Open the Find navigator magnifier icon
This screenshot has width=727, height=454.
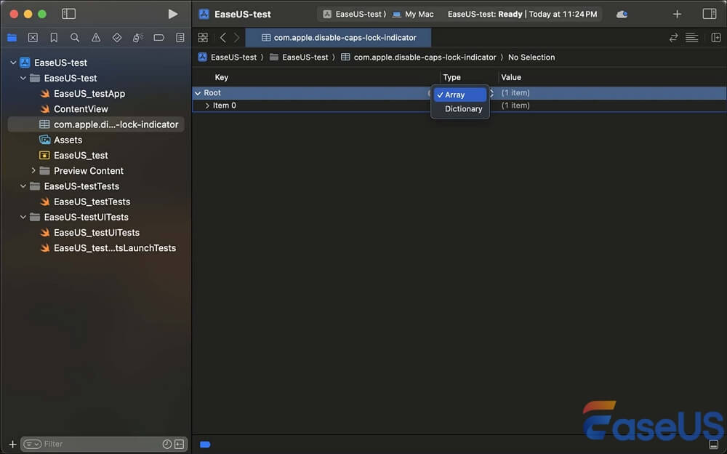75,38
